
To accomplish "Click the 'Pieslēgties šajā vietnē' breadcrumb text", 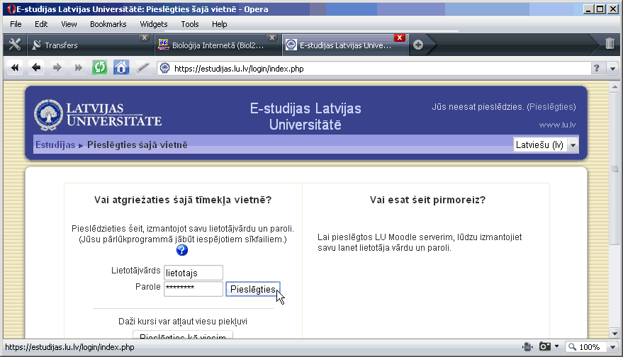I will tap(137, 145).
